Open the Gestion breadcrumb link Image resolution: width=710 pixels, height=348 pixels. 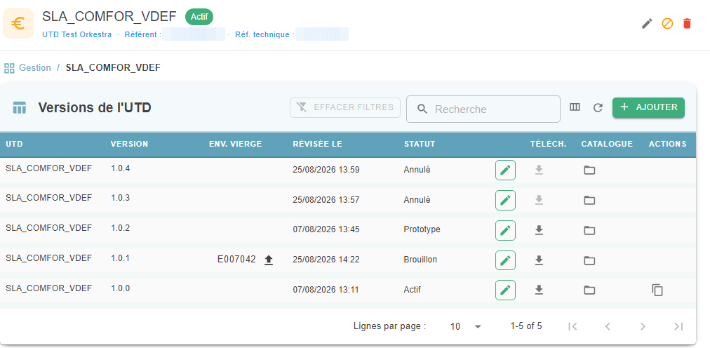(x=35, y=68)
